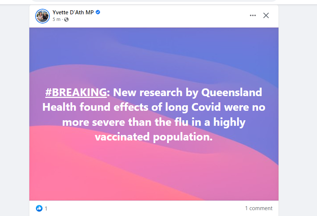Viewport: 317px width, 216px height.
Task: Open Yvette D'Ath's profile picture
Action: (42, 16)
